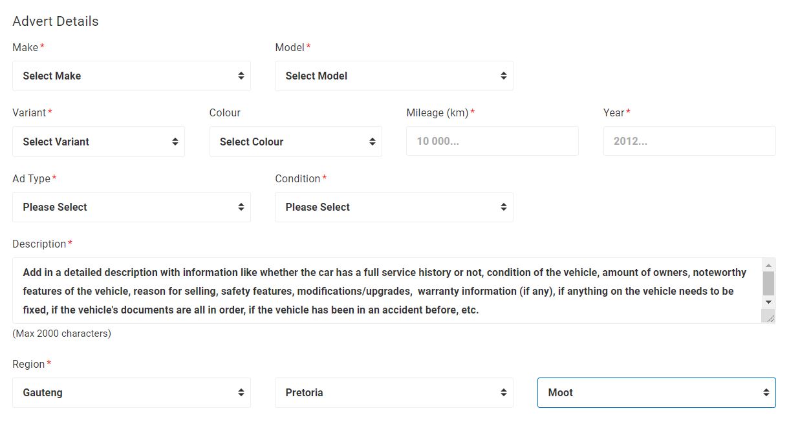This screenshot has width=789, height=435.
Task: Click the arrow icon on Select Colour
Action: pos(373,142)
